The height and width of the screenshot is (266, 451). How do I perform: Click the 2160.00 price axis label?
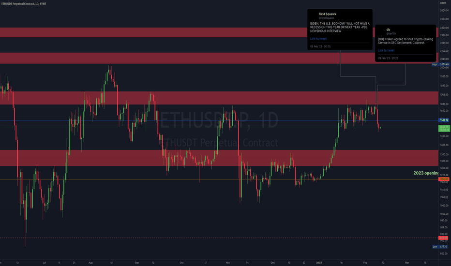[444, 51]
